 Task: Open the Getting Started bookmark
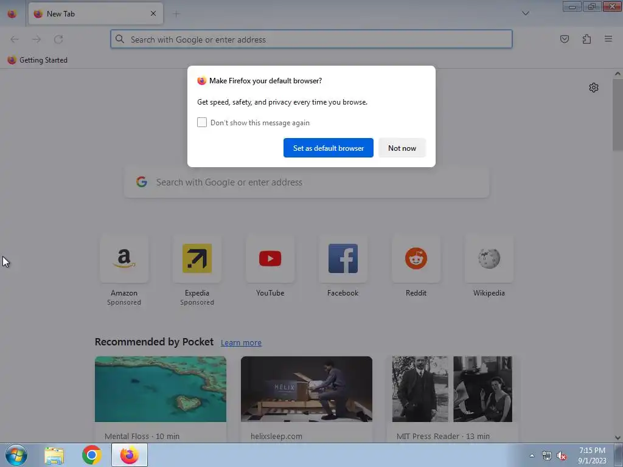37,60
